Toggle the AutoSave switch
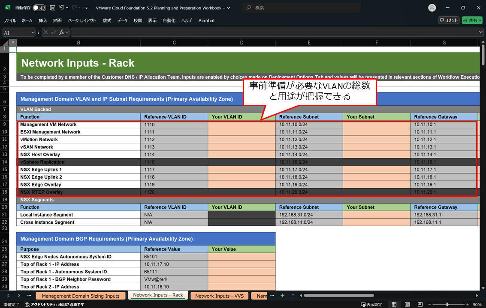The image size is (486, 308). pos(39,8)
